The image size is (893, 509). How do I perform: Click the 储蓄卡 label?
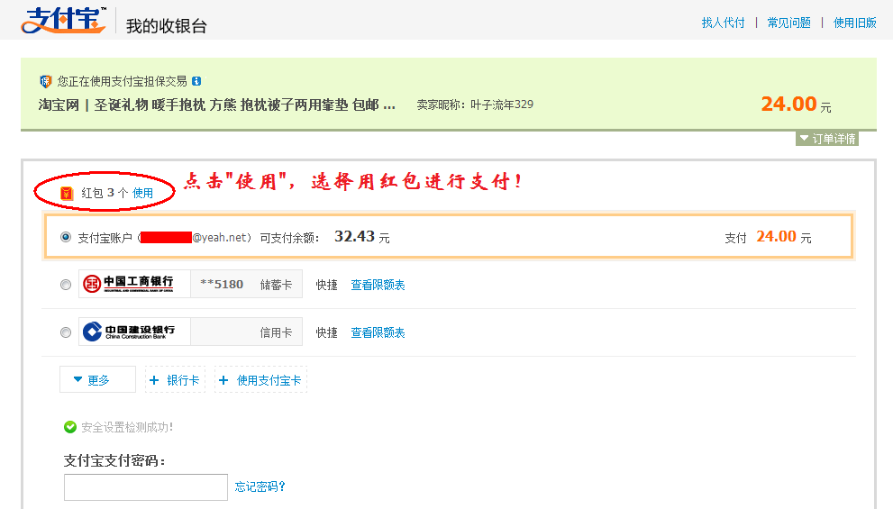click(x=276, y=285)
